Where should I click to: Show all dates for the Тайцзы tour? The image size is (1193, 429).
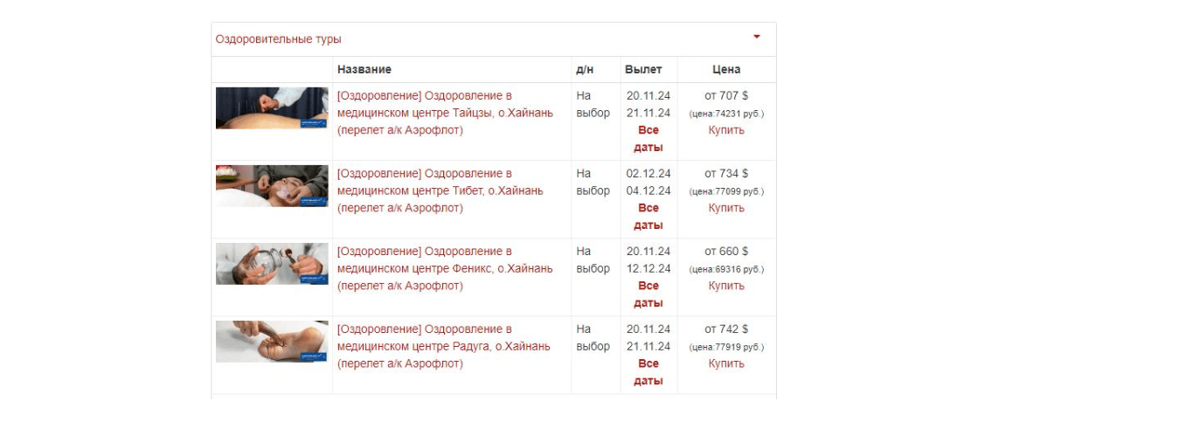point(649,139)
